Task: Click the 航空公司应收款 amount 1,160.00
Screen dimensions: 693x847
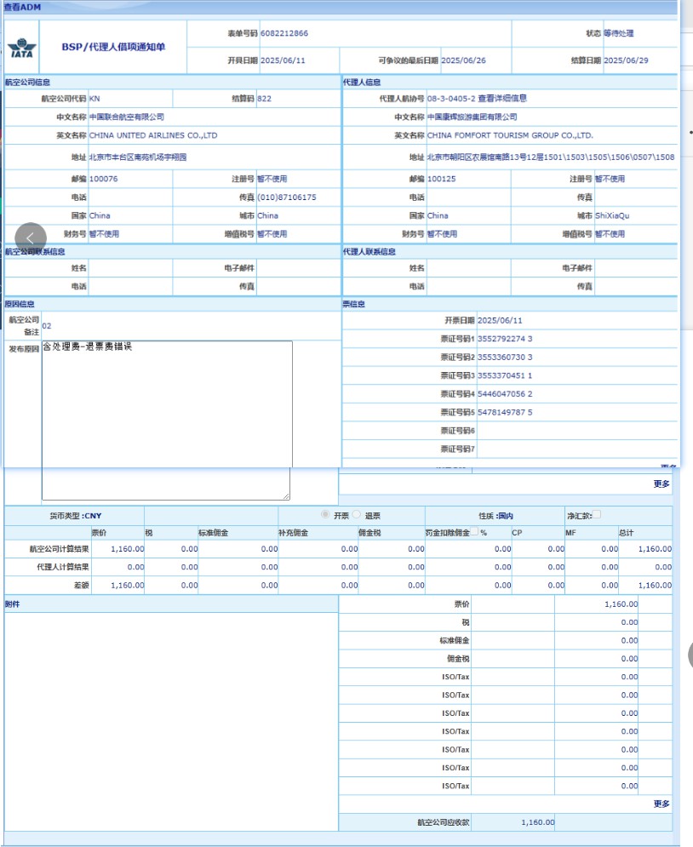Action: coord(537,822)
